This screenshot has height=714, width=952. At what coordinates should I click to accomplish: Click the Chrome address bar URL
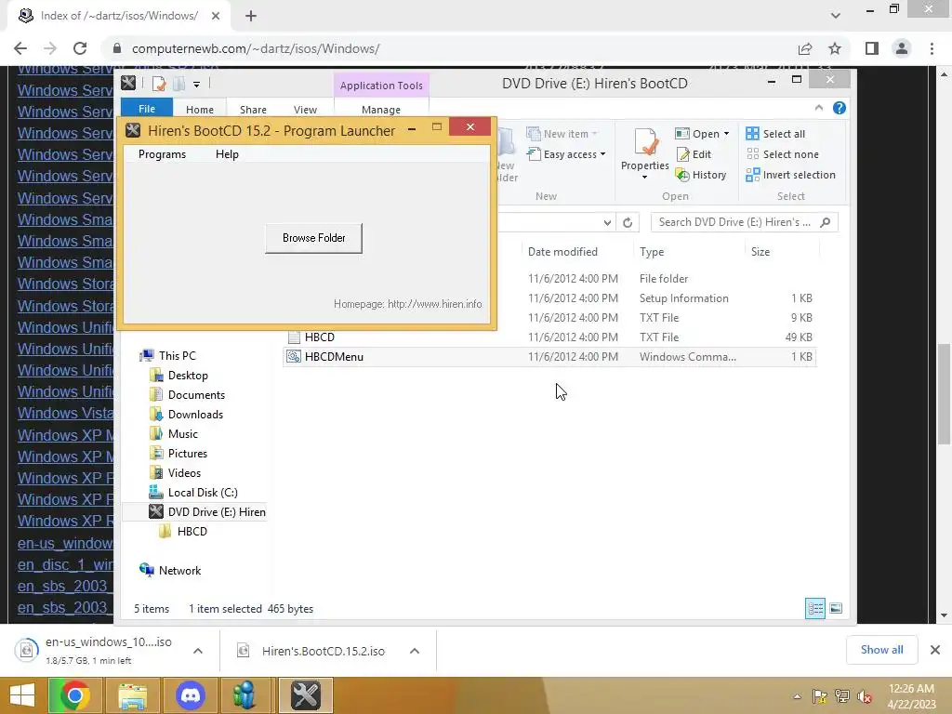coord(256,48)
